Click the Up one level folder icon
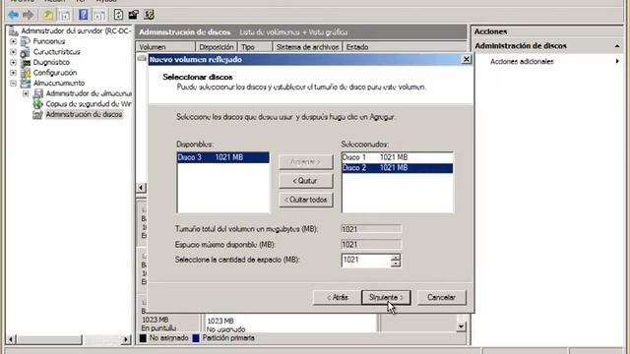The image size is (630, 354). 48,16
